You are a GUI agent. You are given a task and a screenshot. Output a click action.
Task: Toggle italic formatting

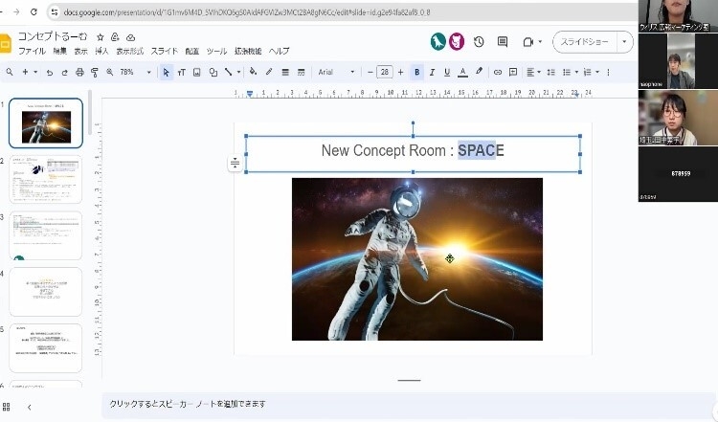pyautogui.click(x=432, y=72)
